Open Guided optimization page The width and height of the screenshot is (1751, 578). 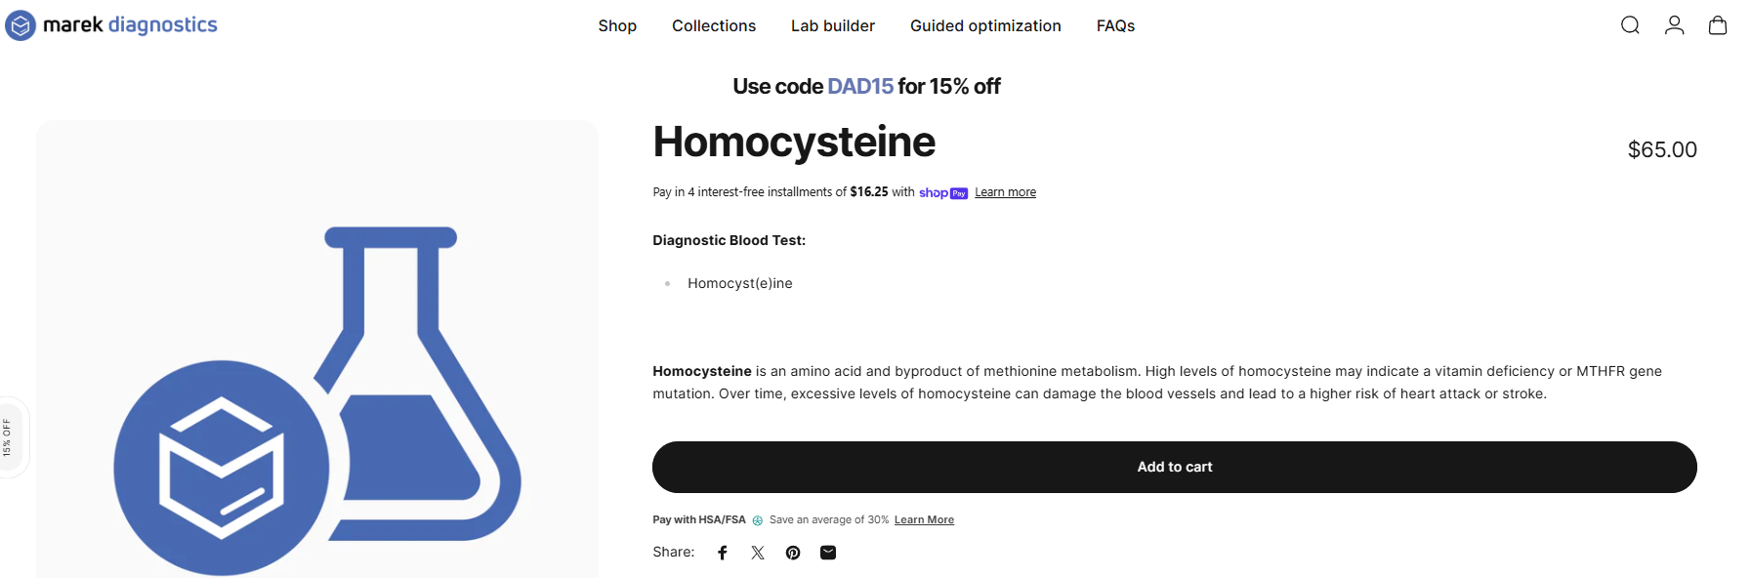pyautogui.click(x=985, y=26)
